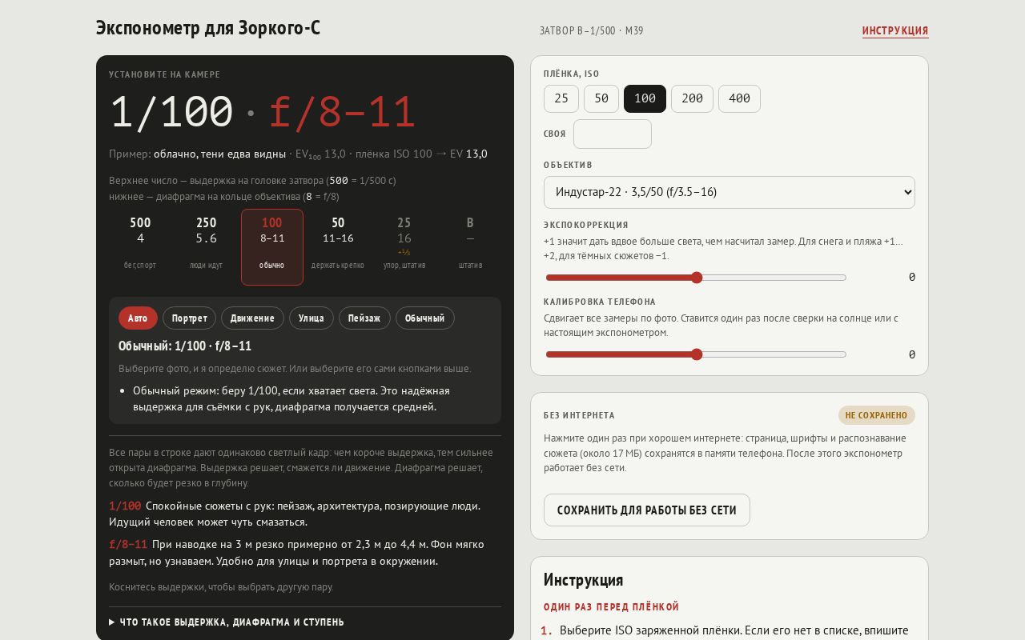Image resolution: width=1025 pixels, height=640 pixels.
Task: Select ISO 200 film speed
Action: pyautogui.click(x=692, y=98)
